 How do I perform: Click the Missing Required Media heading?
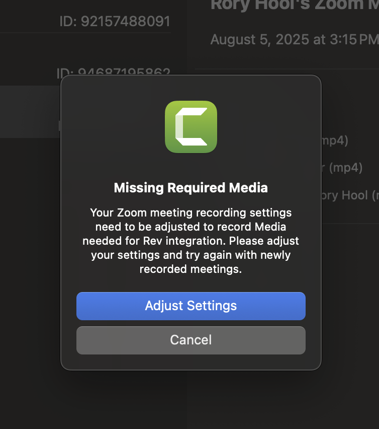tap(191, 188)
